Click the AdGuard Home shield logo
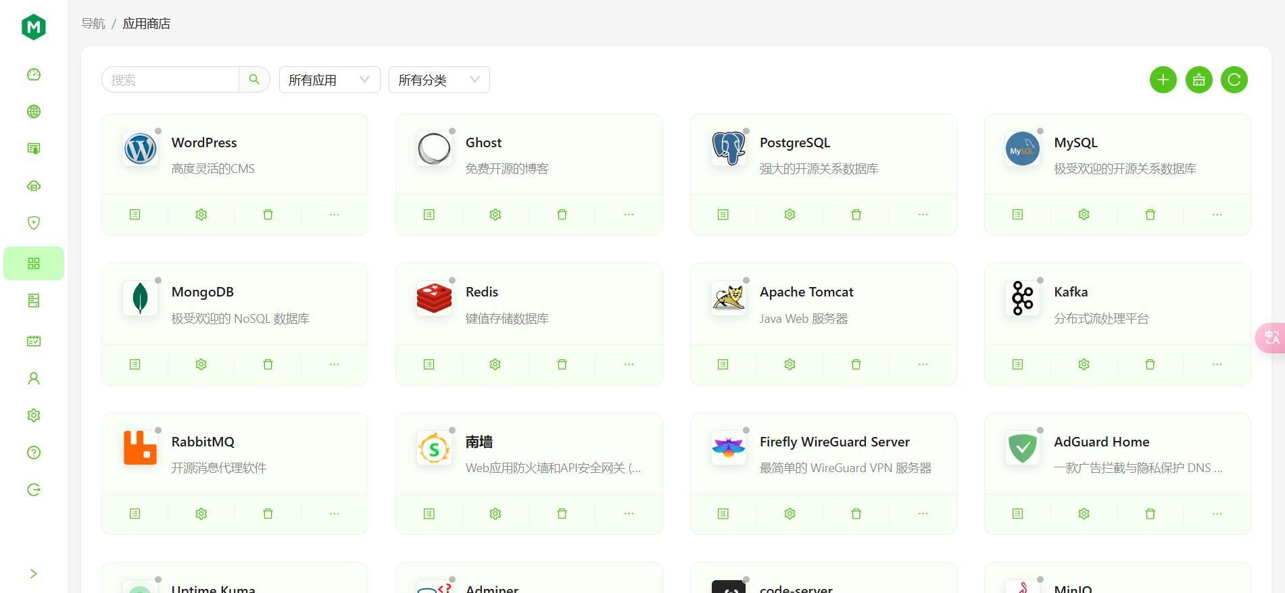 [x=1023, y=448]
